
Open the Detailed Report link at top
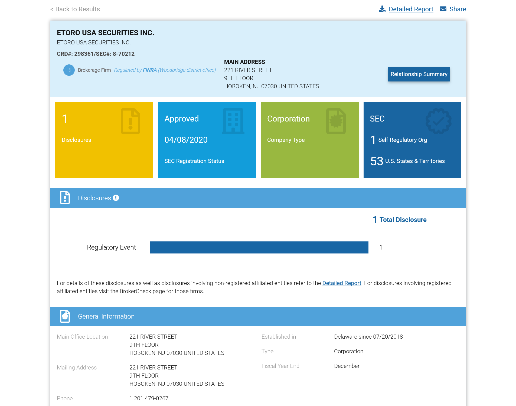(411, 9)
